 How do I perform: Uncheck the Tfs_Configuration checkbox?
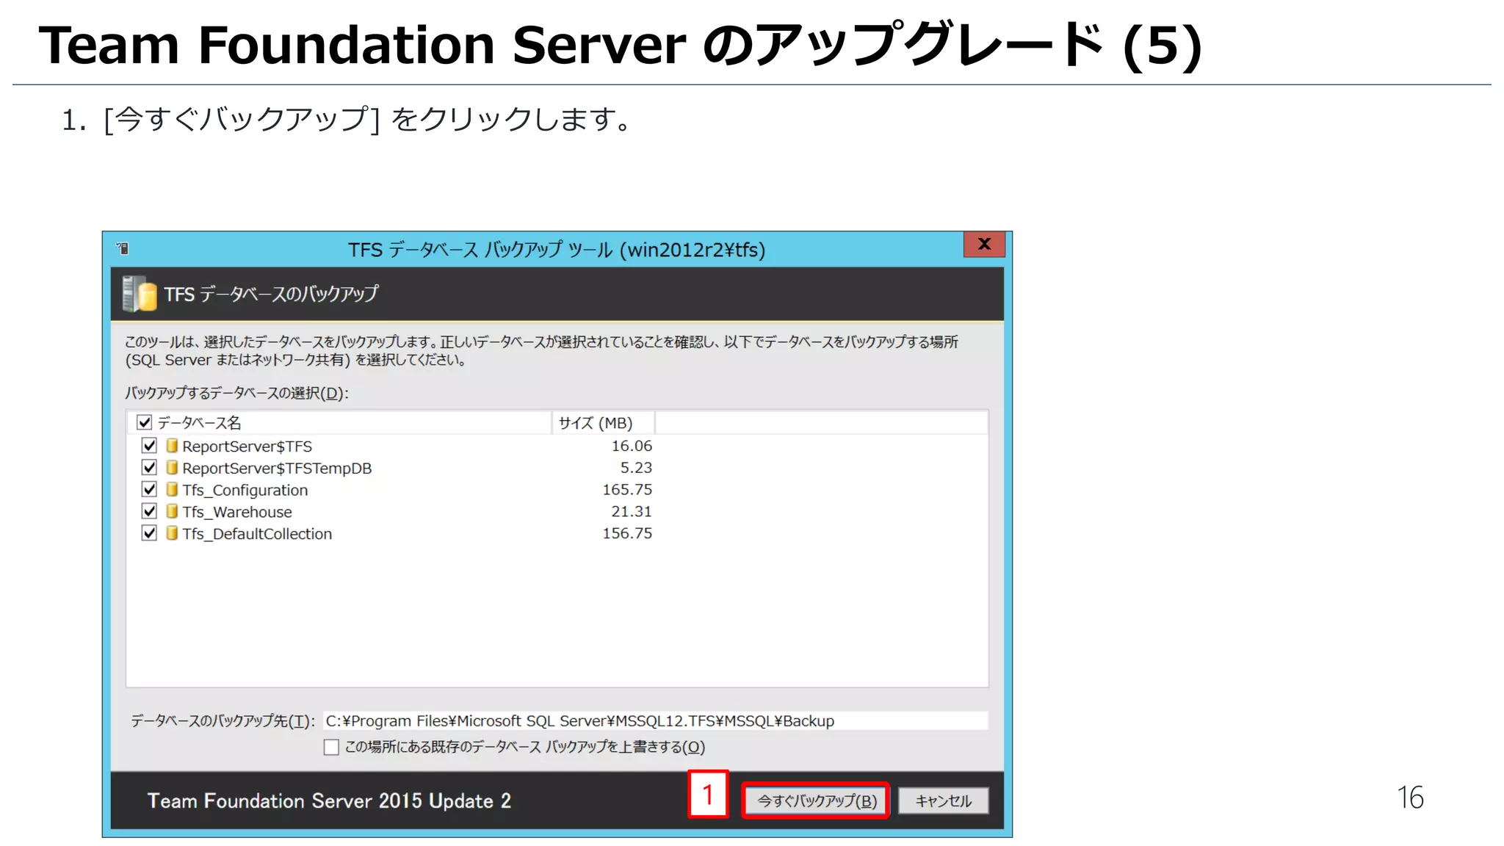149,489
